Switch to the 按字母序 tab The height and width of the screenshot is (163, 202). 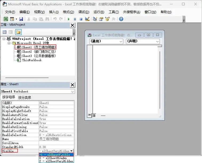(9, 97)
